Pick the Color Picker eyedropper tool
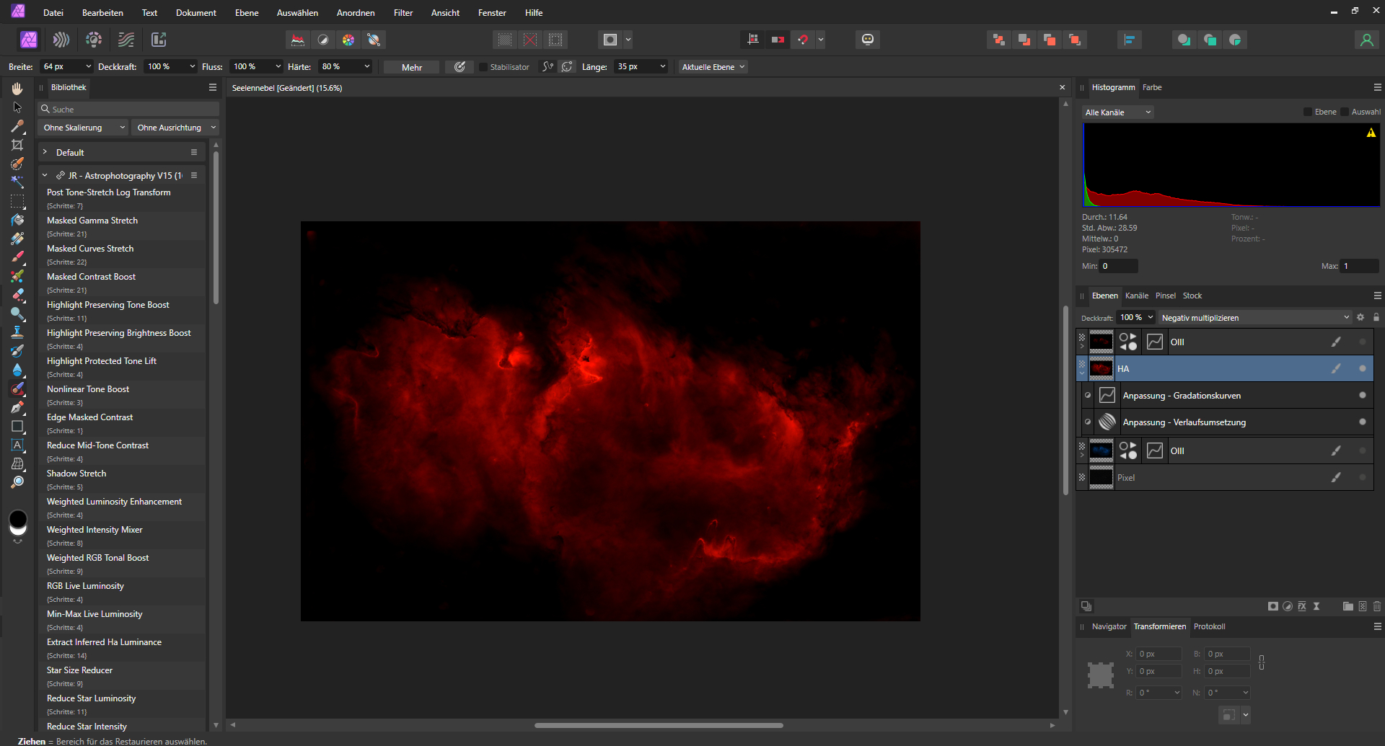 point(17,126)
